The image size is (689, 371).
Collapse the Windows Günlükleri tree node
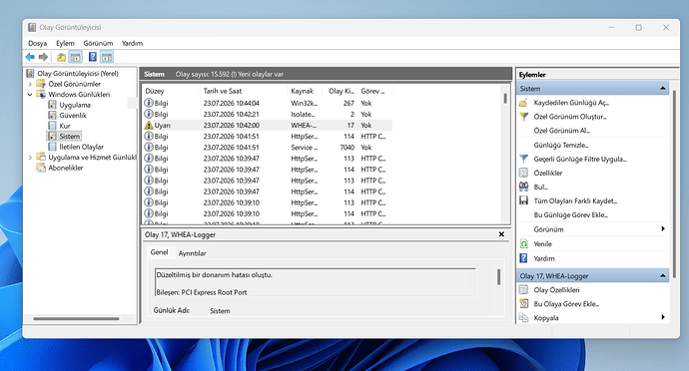(30, 95)
